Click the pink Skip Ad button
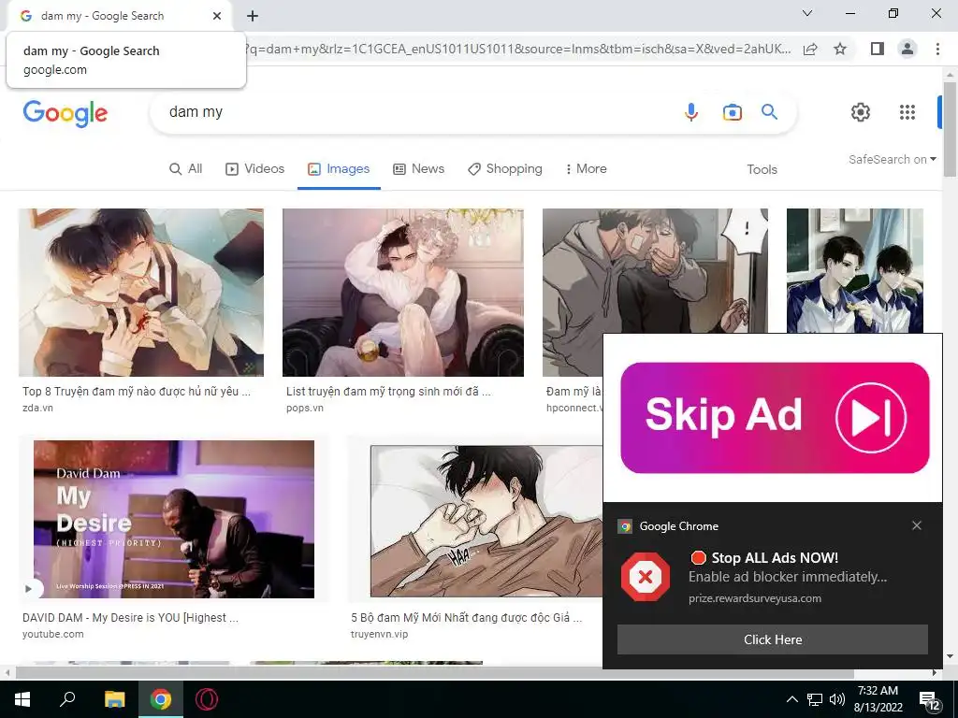 [775, 418]
